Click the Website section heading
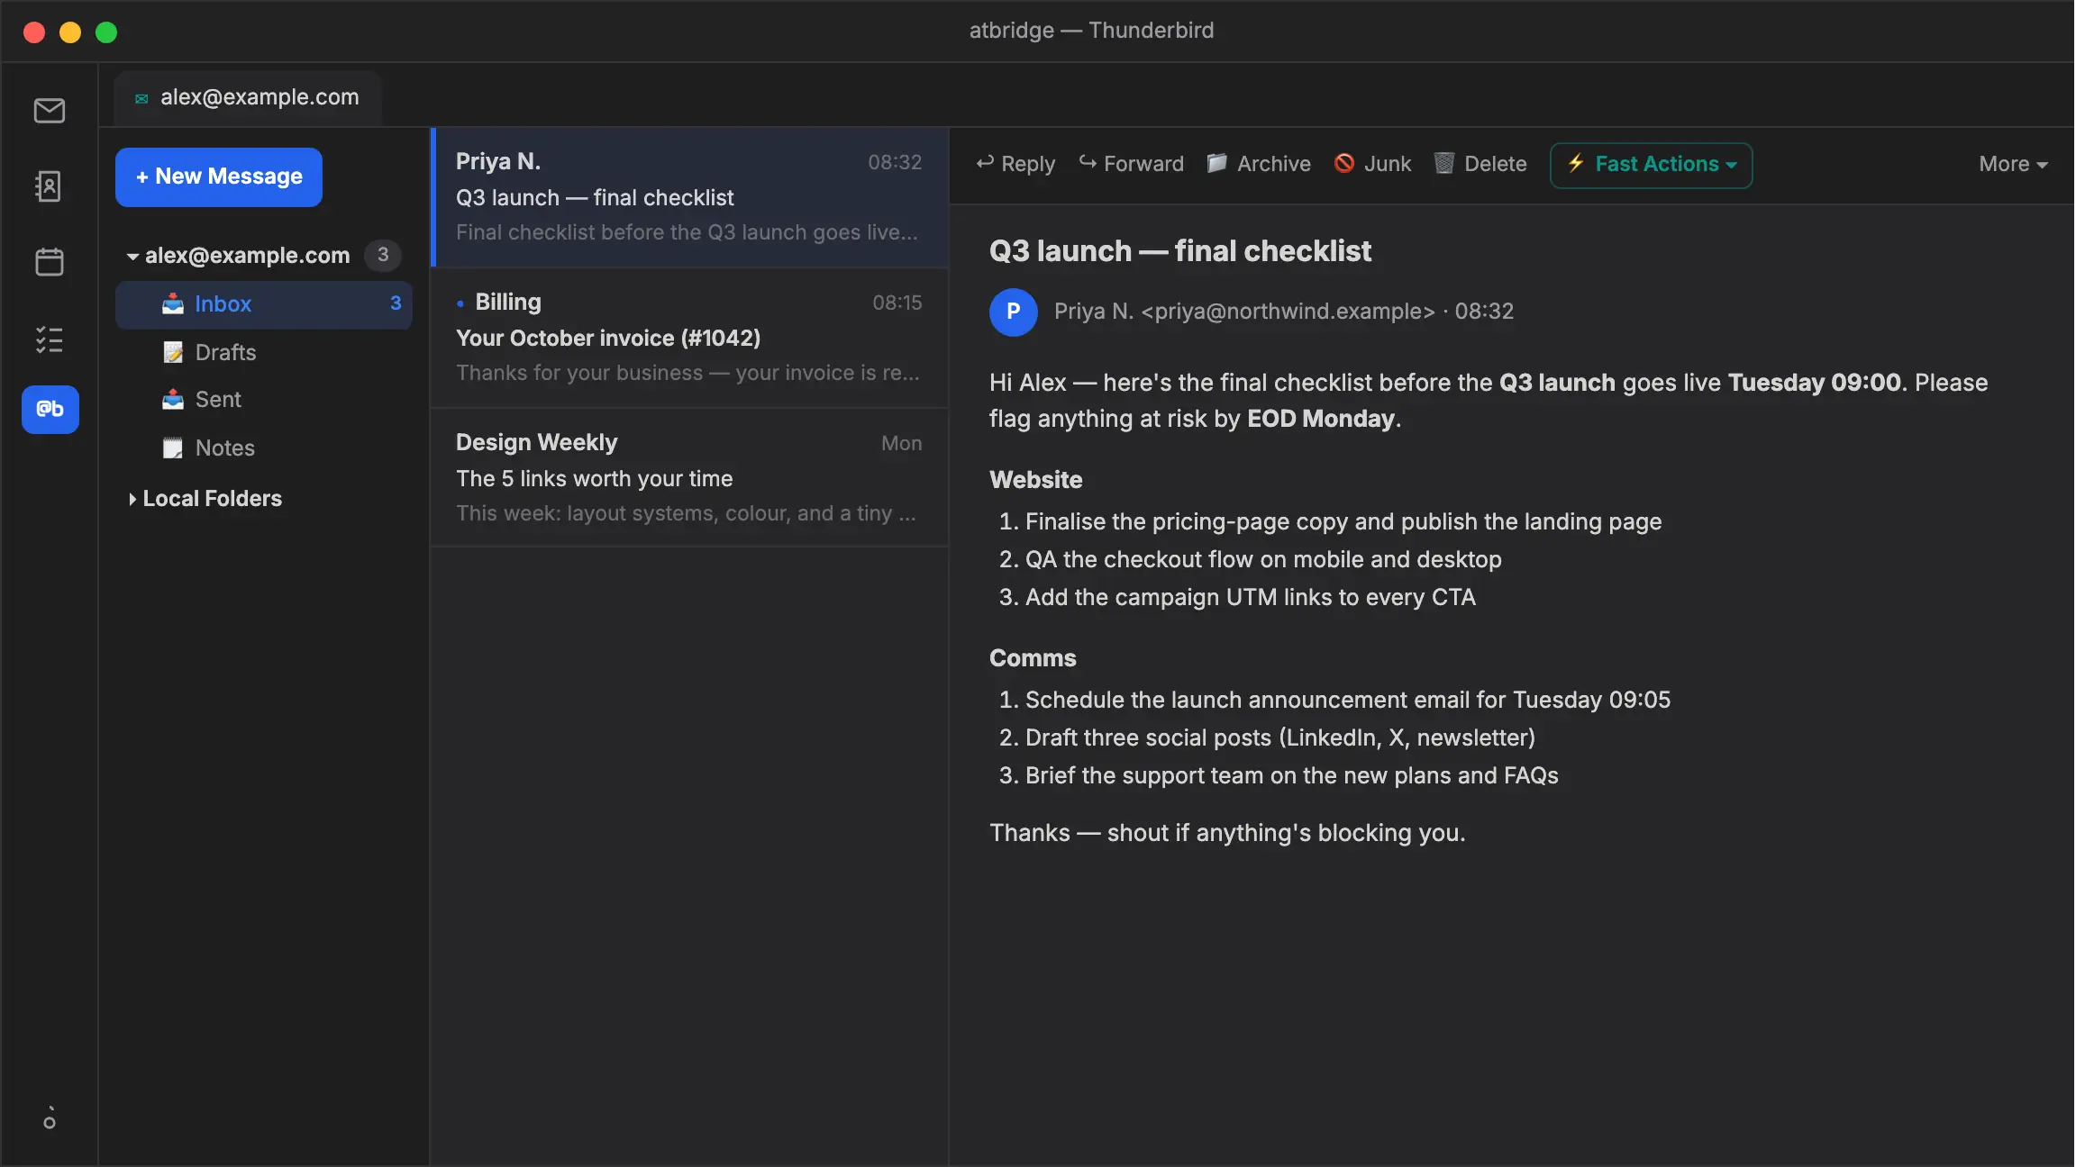 pyautogui.click(x=1036, y=480)
